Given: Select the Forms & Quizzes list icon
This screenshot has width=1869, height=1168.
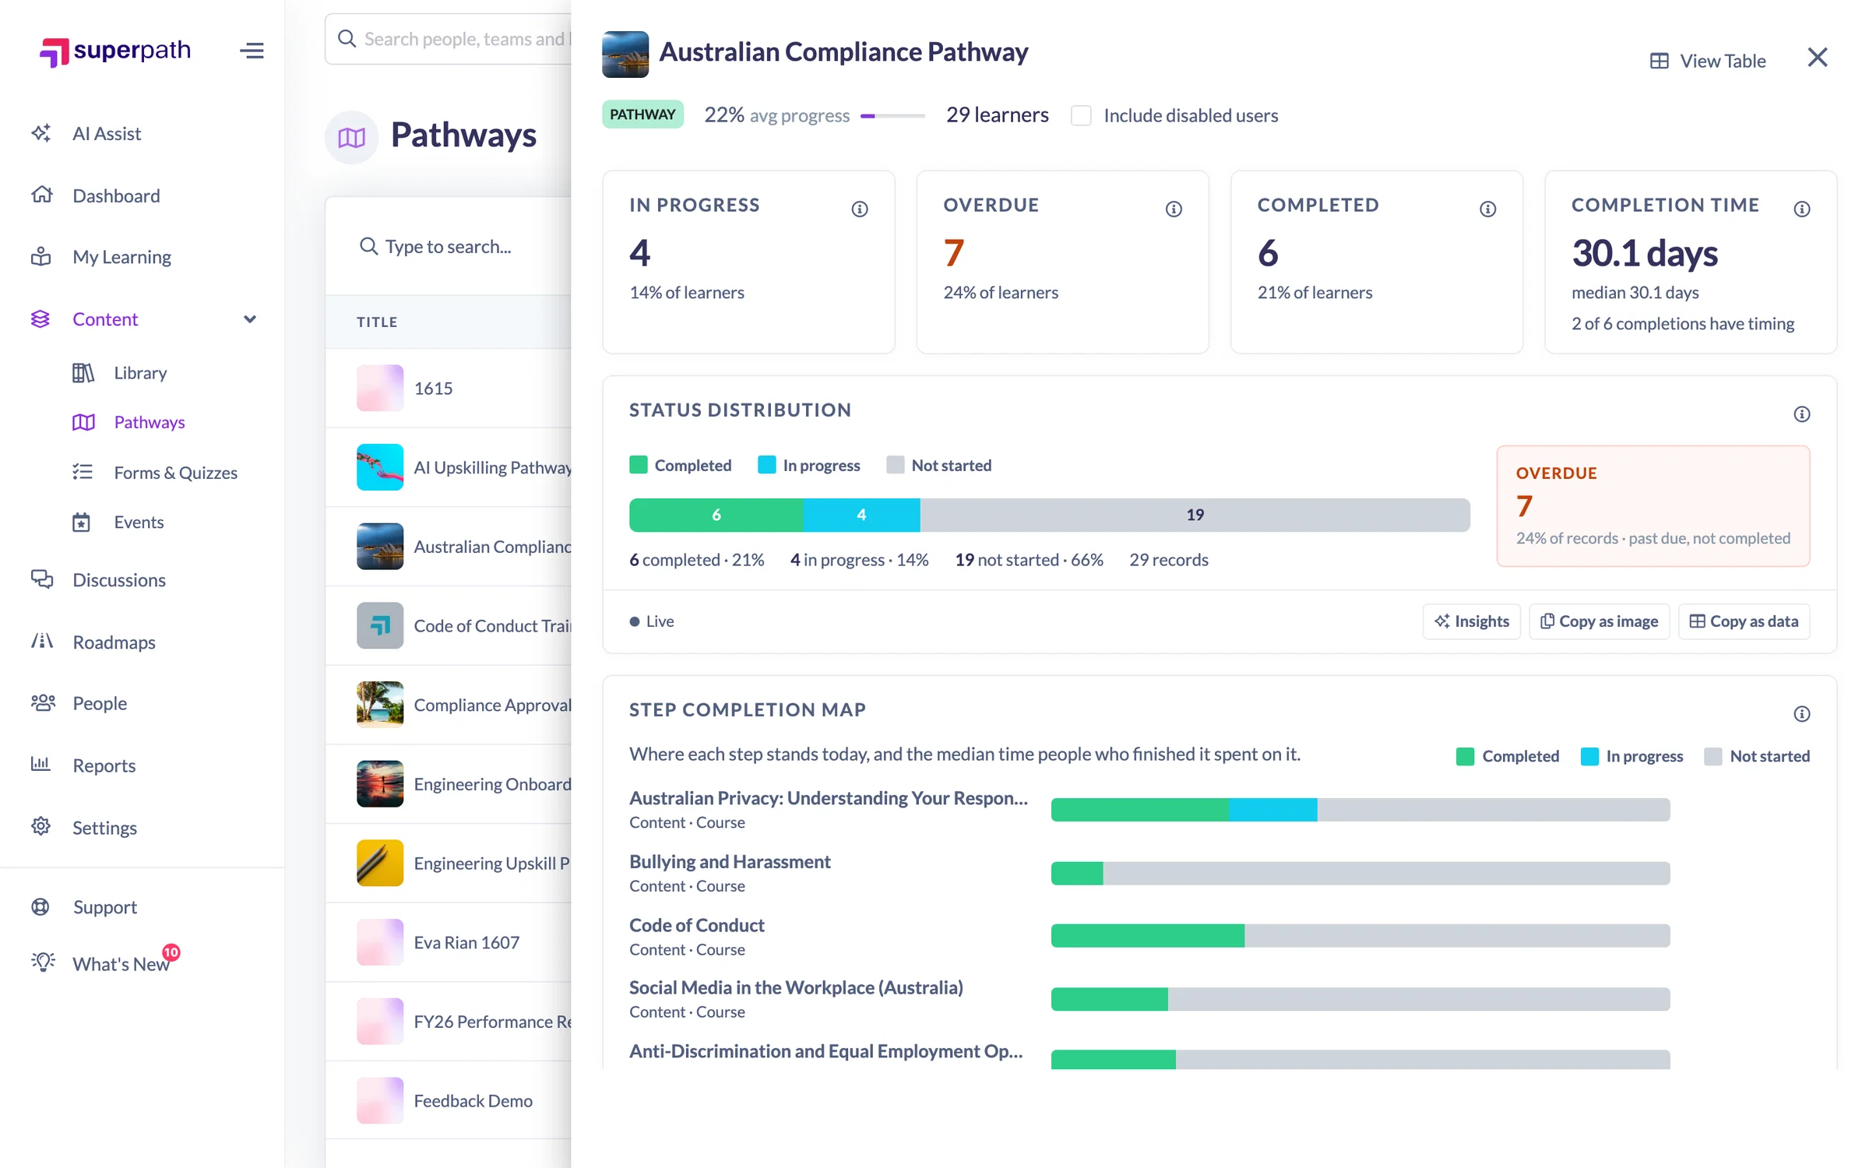Looking at the screenshot, I should point(83,472).
